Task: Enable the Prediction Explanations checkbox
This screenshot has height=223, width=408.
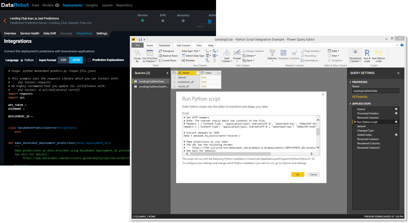Action: pyautogui.click(x=89, y=60)
